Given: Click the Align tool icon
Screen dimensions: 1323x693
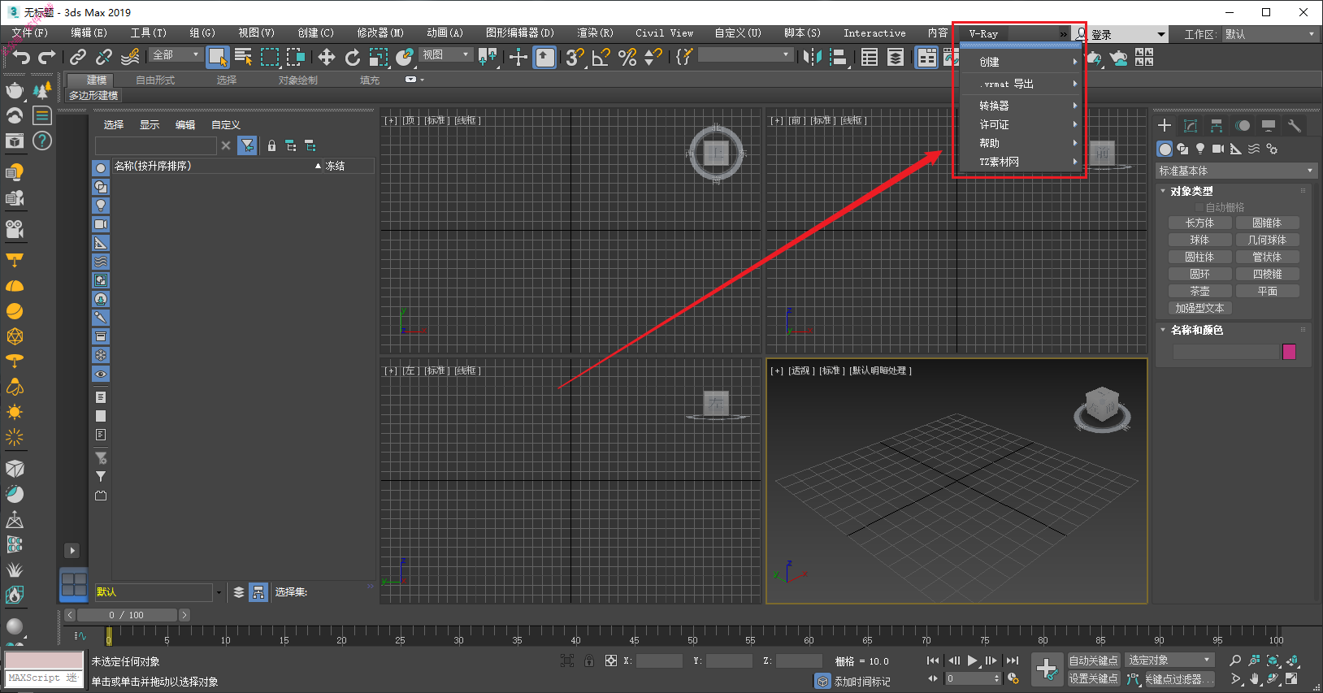Looking at the screenshot, I should [839, 57].
